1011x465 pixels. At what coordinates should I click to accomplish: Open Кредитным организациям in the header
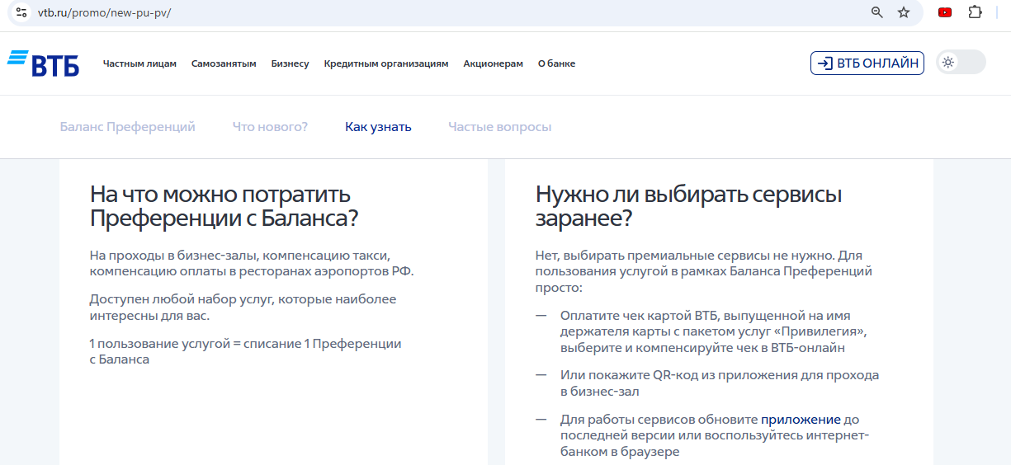(385, 63)
